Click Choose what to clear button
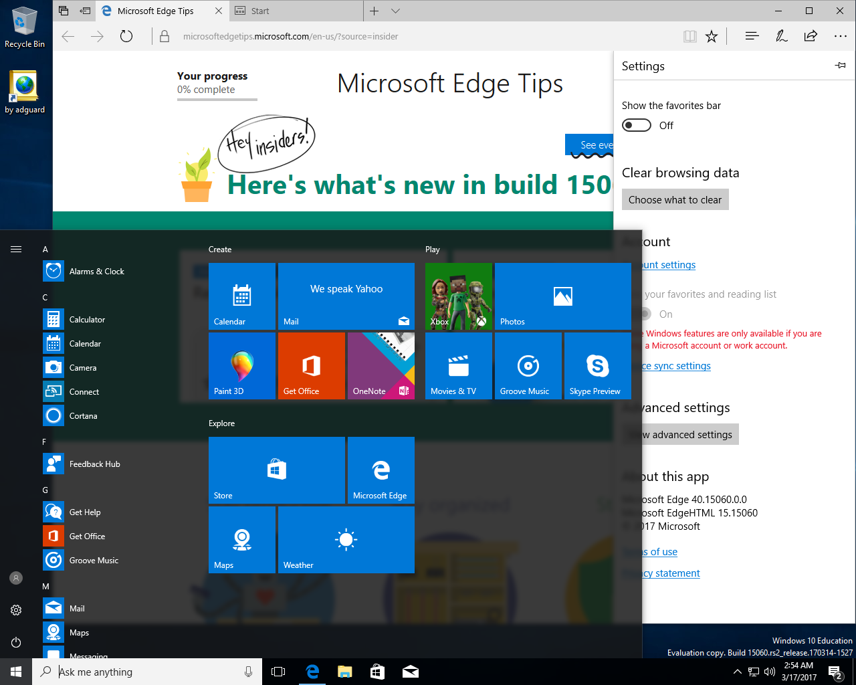This screenshot has width=856, height=685. (x=675, y=199)
